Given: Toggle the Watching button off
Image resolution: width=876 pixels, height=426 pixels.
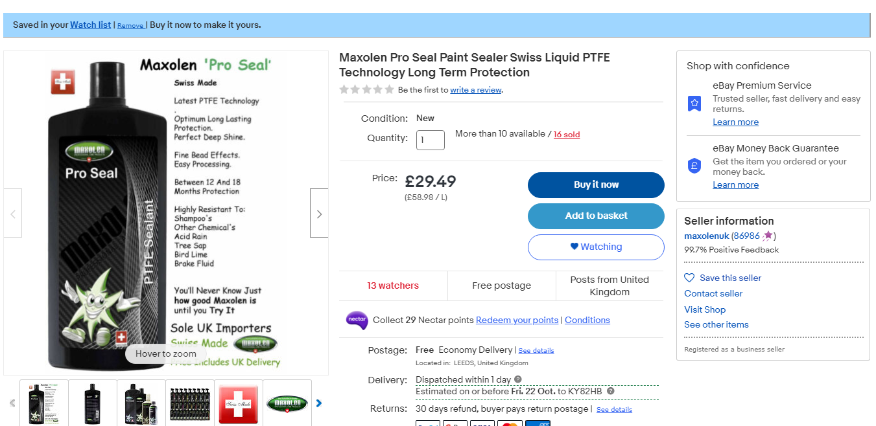Looking at the screenshot, I should coord(596,247).
